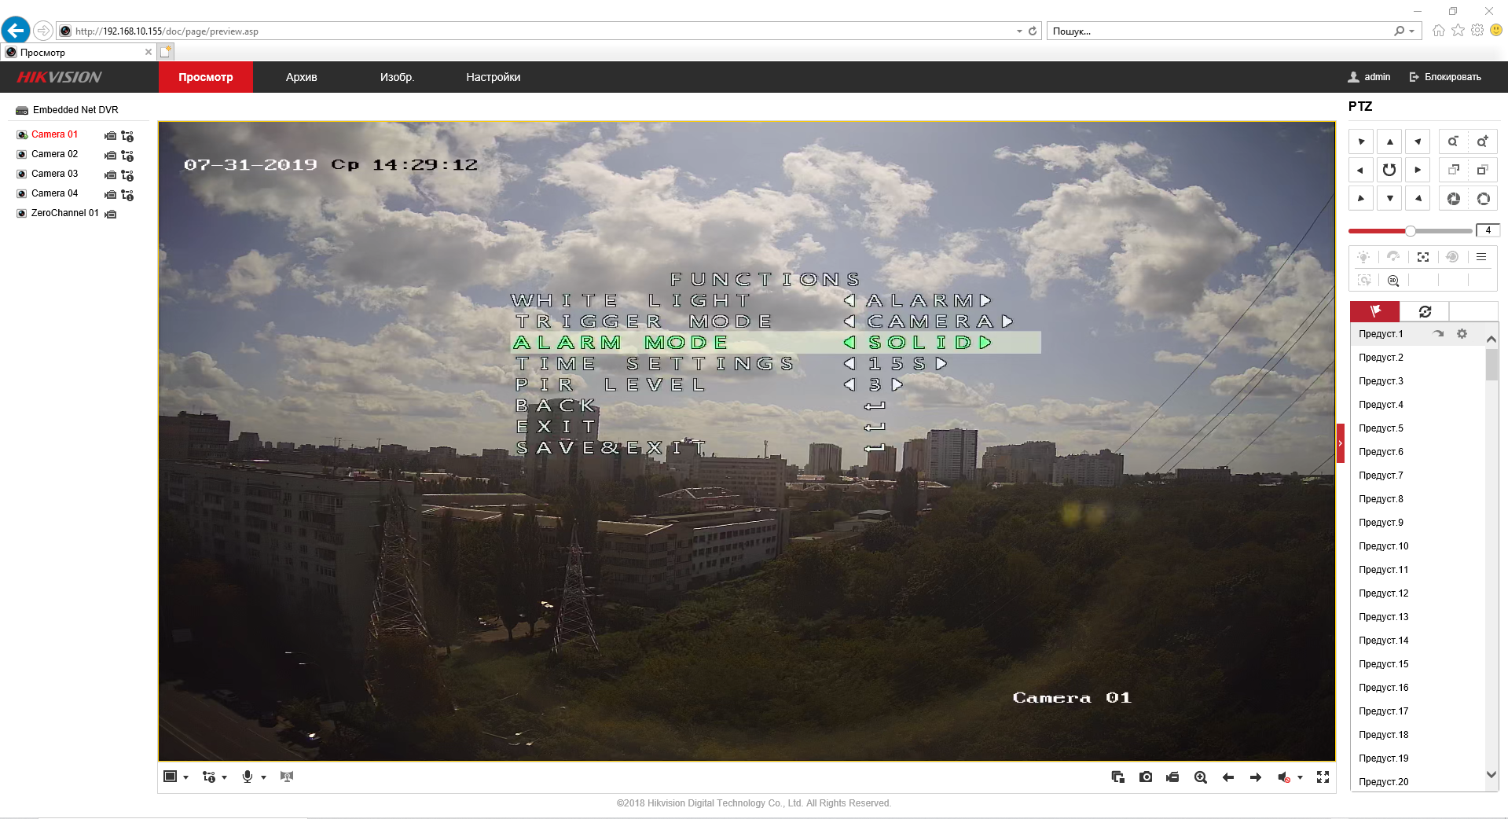Open the Настройки tab
The image size is (1508, 819).
493,77
